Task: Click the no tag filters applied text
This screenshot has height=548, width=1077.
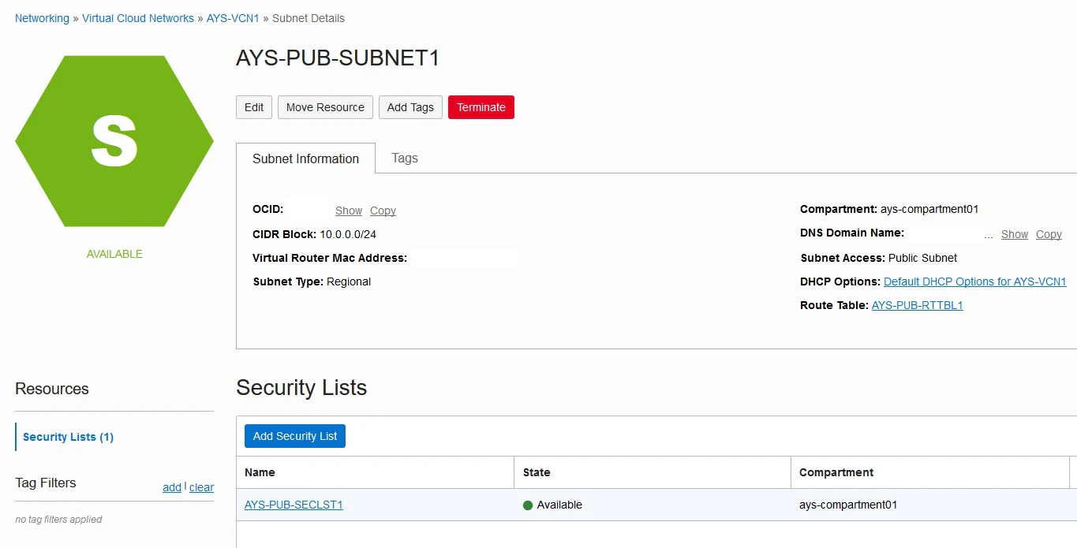Action: (x=58, y=520)
